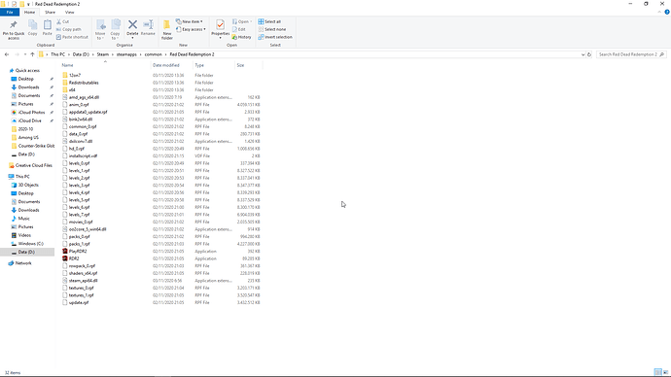
Task: Select the update.rpf file
Action: click(x=79, y=302)
